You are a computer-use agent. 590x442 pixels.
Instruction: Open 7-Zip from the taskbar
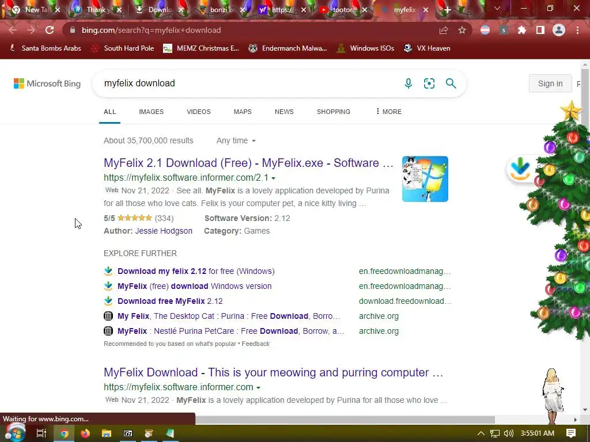[128, 433]
